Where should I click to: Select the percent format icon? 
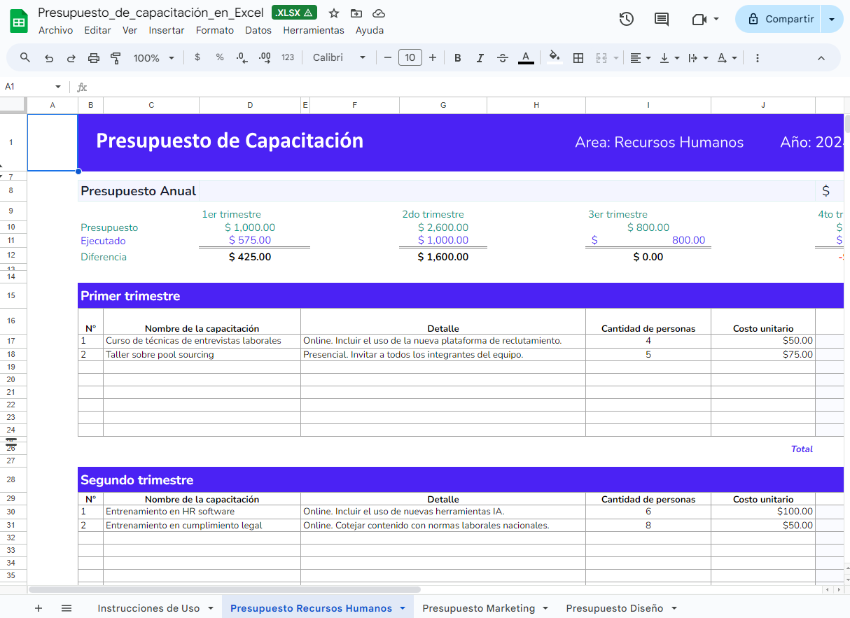point(220,57)
